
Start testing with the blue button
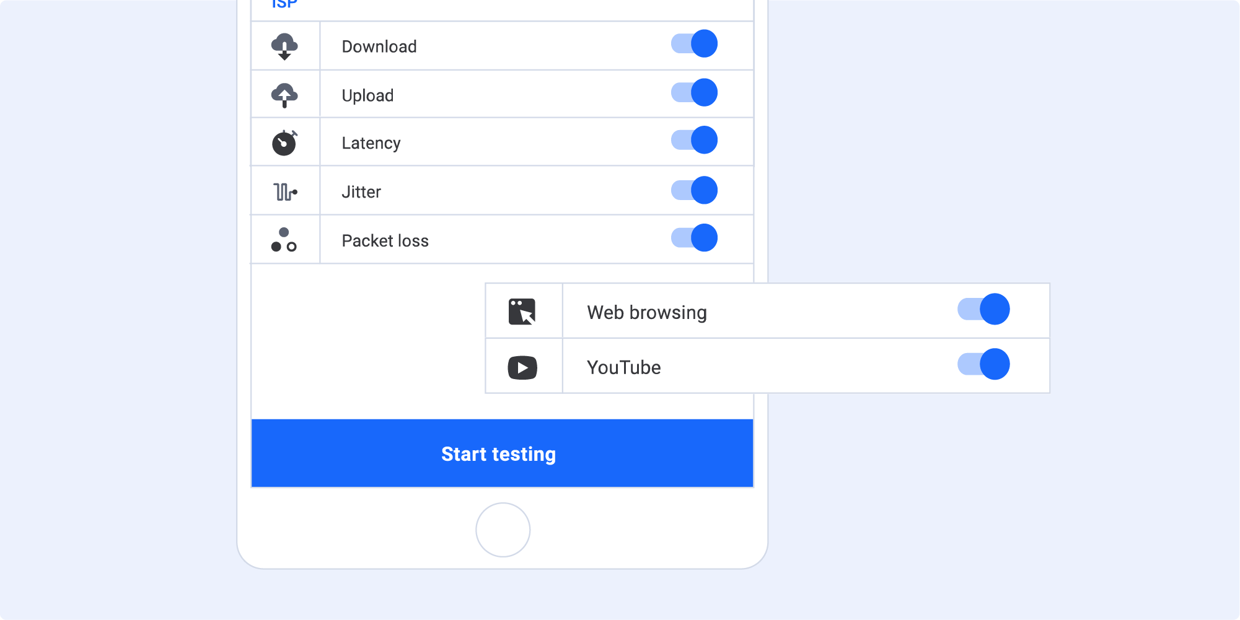tap(503, 453)
